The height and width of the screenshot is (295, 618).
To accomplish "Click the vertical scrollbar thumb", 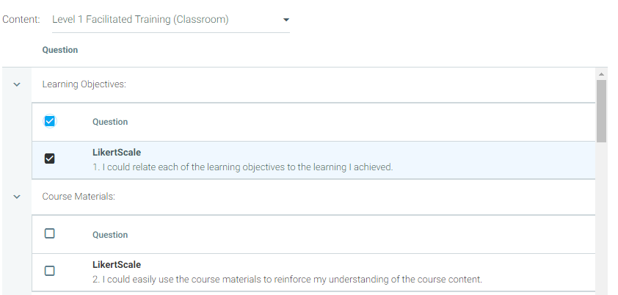I will (x=601, y=110).
